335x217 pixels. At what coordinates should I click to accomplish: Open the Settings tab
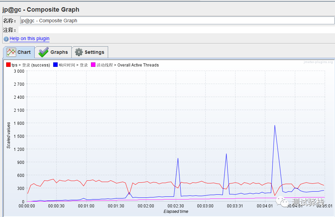pyautogui.click(x=90, y=52)
